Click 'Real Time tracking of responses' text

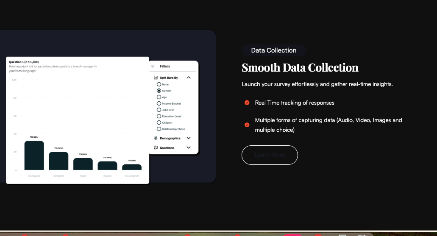295,103
